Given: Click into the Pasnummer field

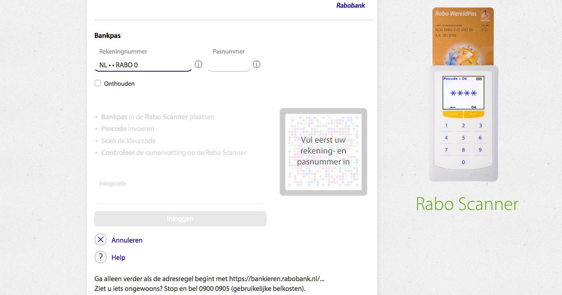Looking at the screenshot, I should coord(229,65).
